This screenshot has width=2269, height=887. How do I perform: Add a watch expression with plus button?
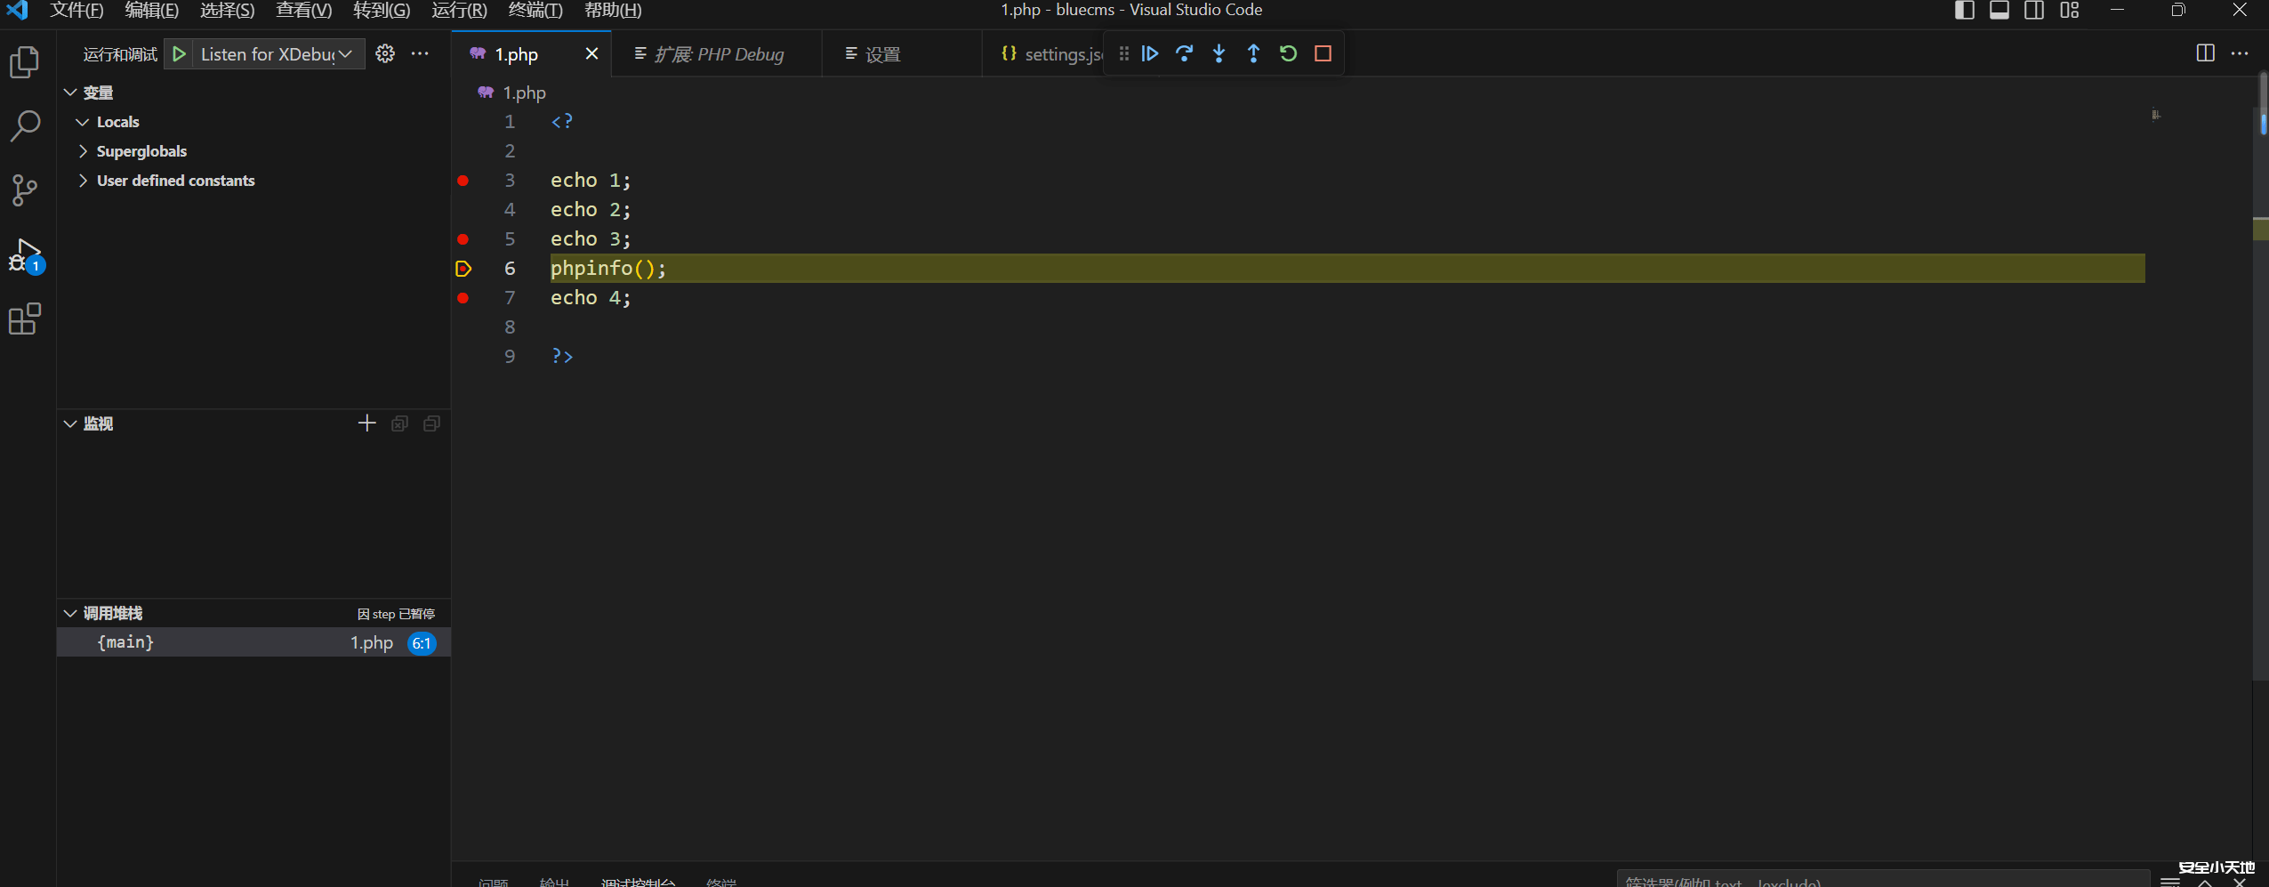(x=366, y=423)
